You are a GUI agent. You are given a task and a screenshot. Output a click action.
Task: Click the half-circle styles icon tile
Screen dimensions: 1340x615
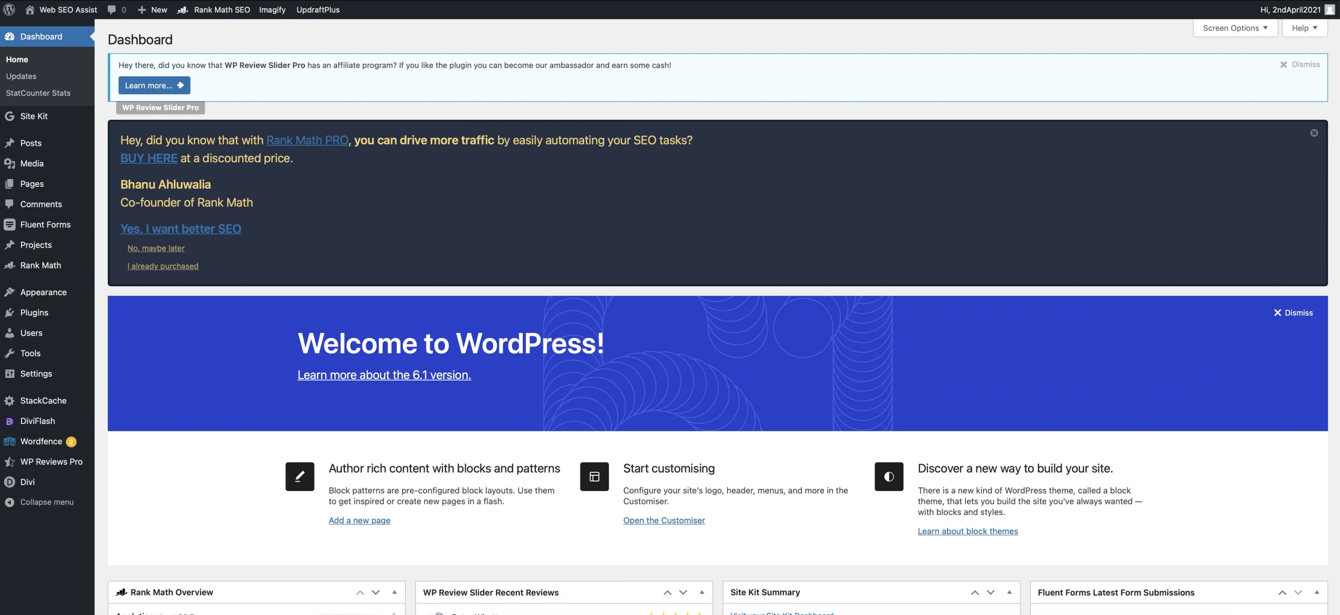click(x=889, y=476)
